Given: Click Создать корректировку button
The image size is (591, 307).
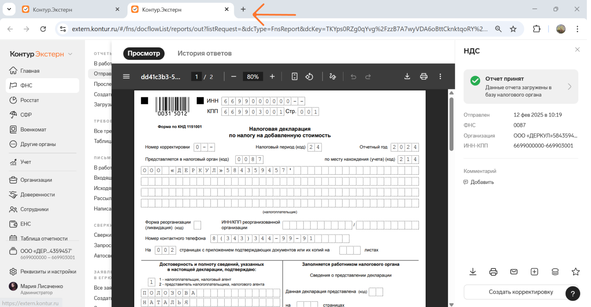Looking at the screenshot, I should 521,292.
